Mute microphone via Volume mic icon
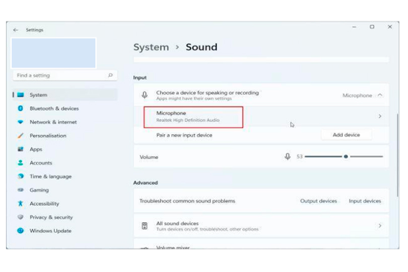The image size is (408, 272). pyautogui.click(x=288, y=157)
